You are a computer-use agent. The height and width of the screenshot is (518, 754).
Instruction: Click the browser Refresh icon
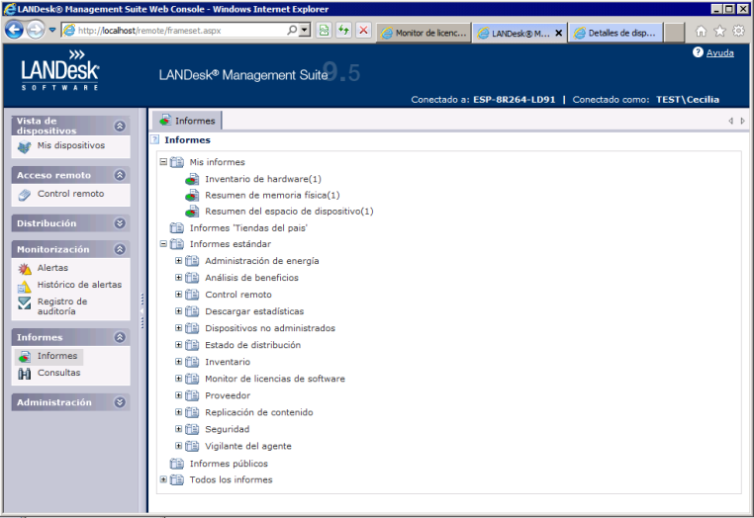coord(343,31)
